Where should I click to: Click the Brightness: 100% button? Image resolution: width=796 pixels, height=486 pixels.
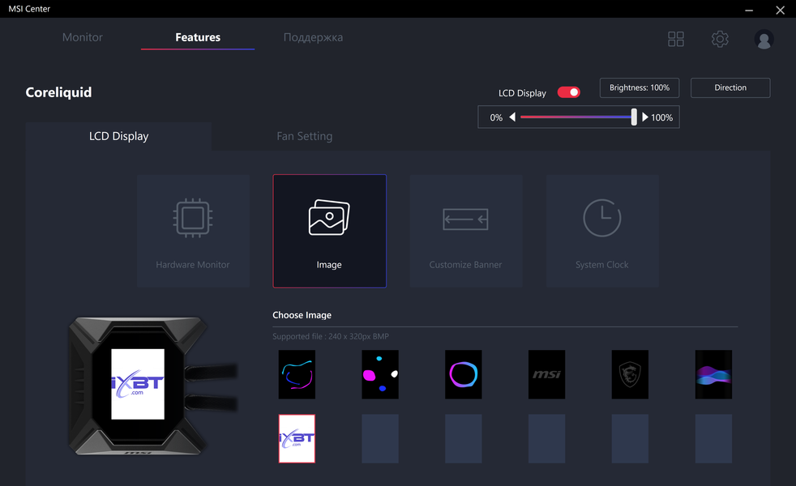pyautogui.click(x=640, y=87)
